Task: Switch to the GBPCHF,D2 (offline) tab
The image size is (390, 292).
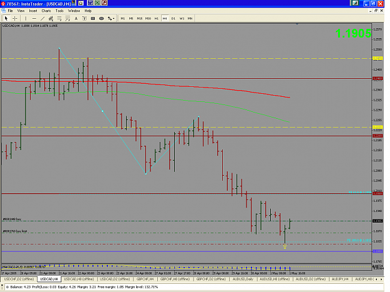Action: 211,279
